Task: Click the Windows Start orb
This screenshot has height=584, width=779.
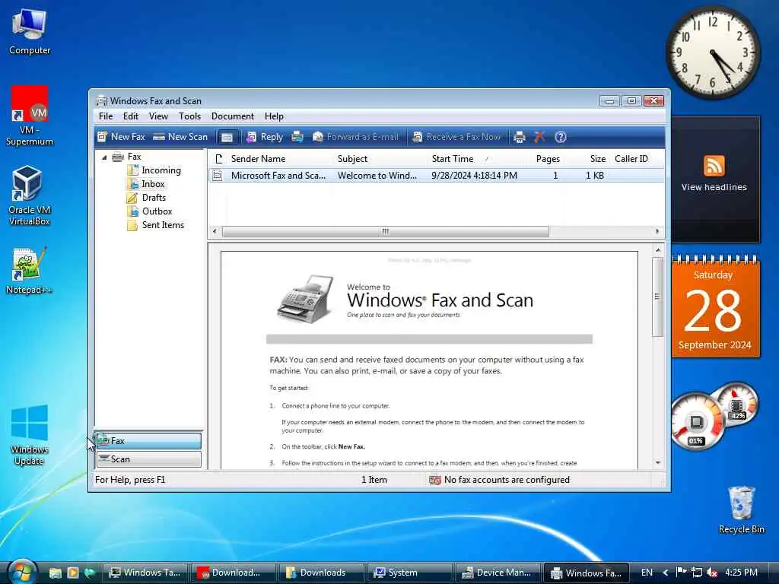Action: [22, 572]
